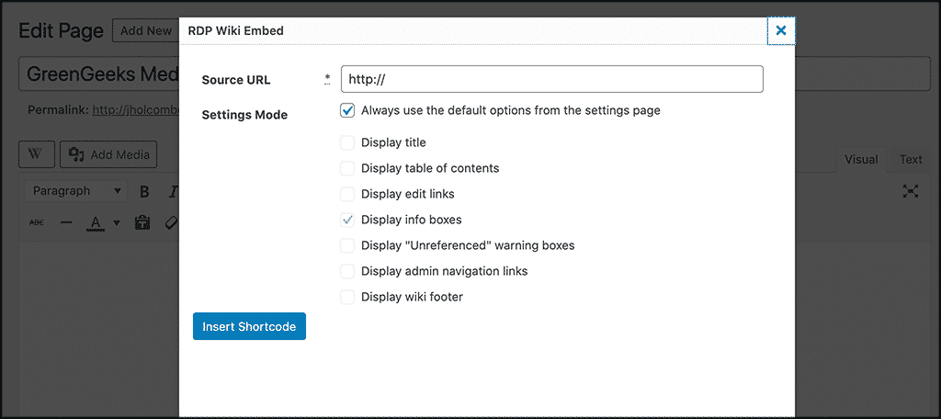Image resolution: width=941 pixels, height=419 pixels.
Task: Open Add Media in the editor
Action: tap(108, 155)
